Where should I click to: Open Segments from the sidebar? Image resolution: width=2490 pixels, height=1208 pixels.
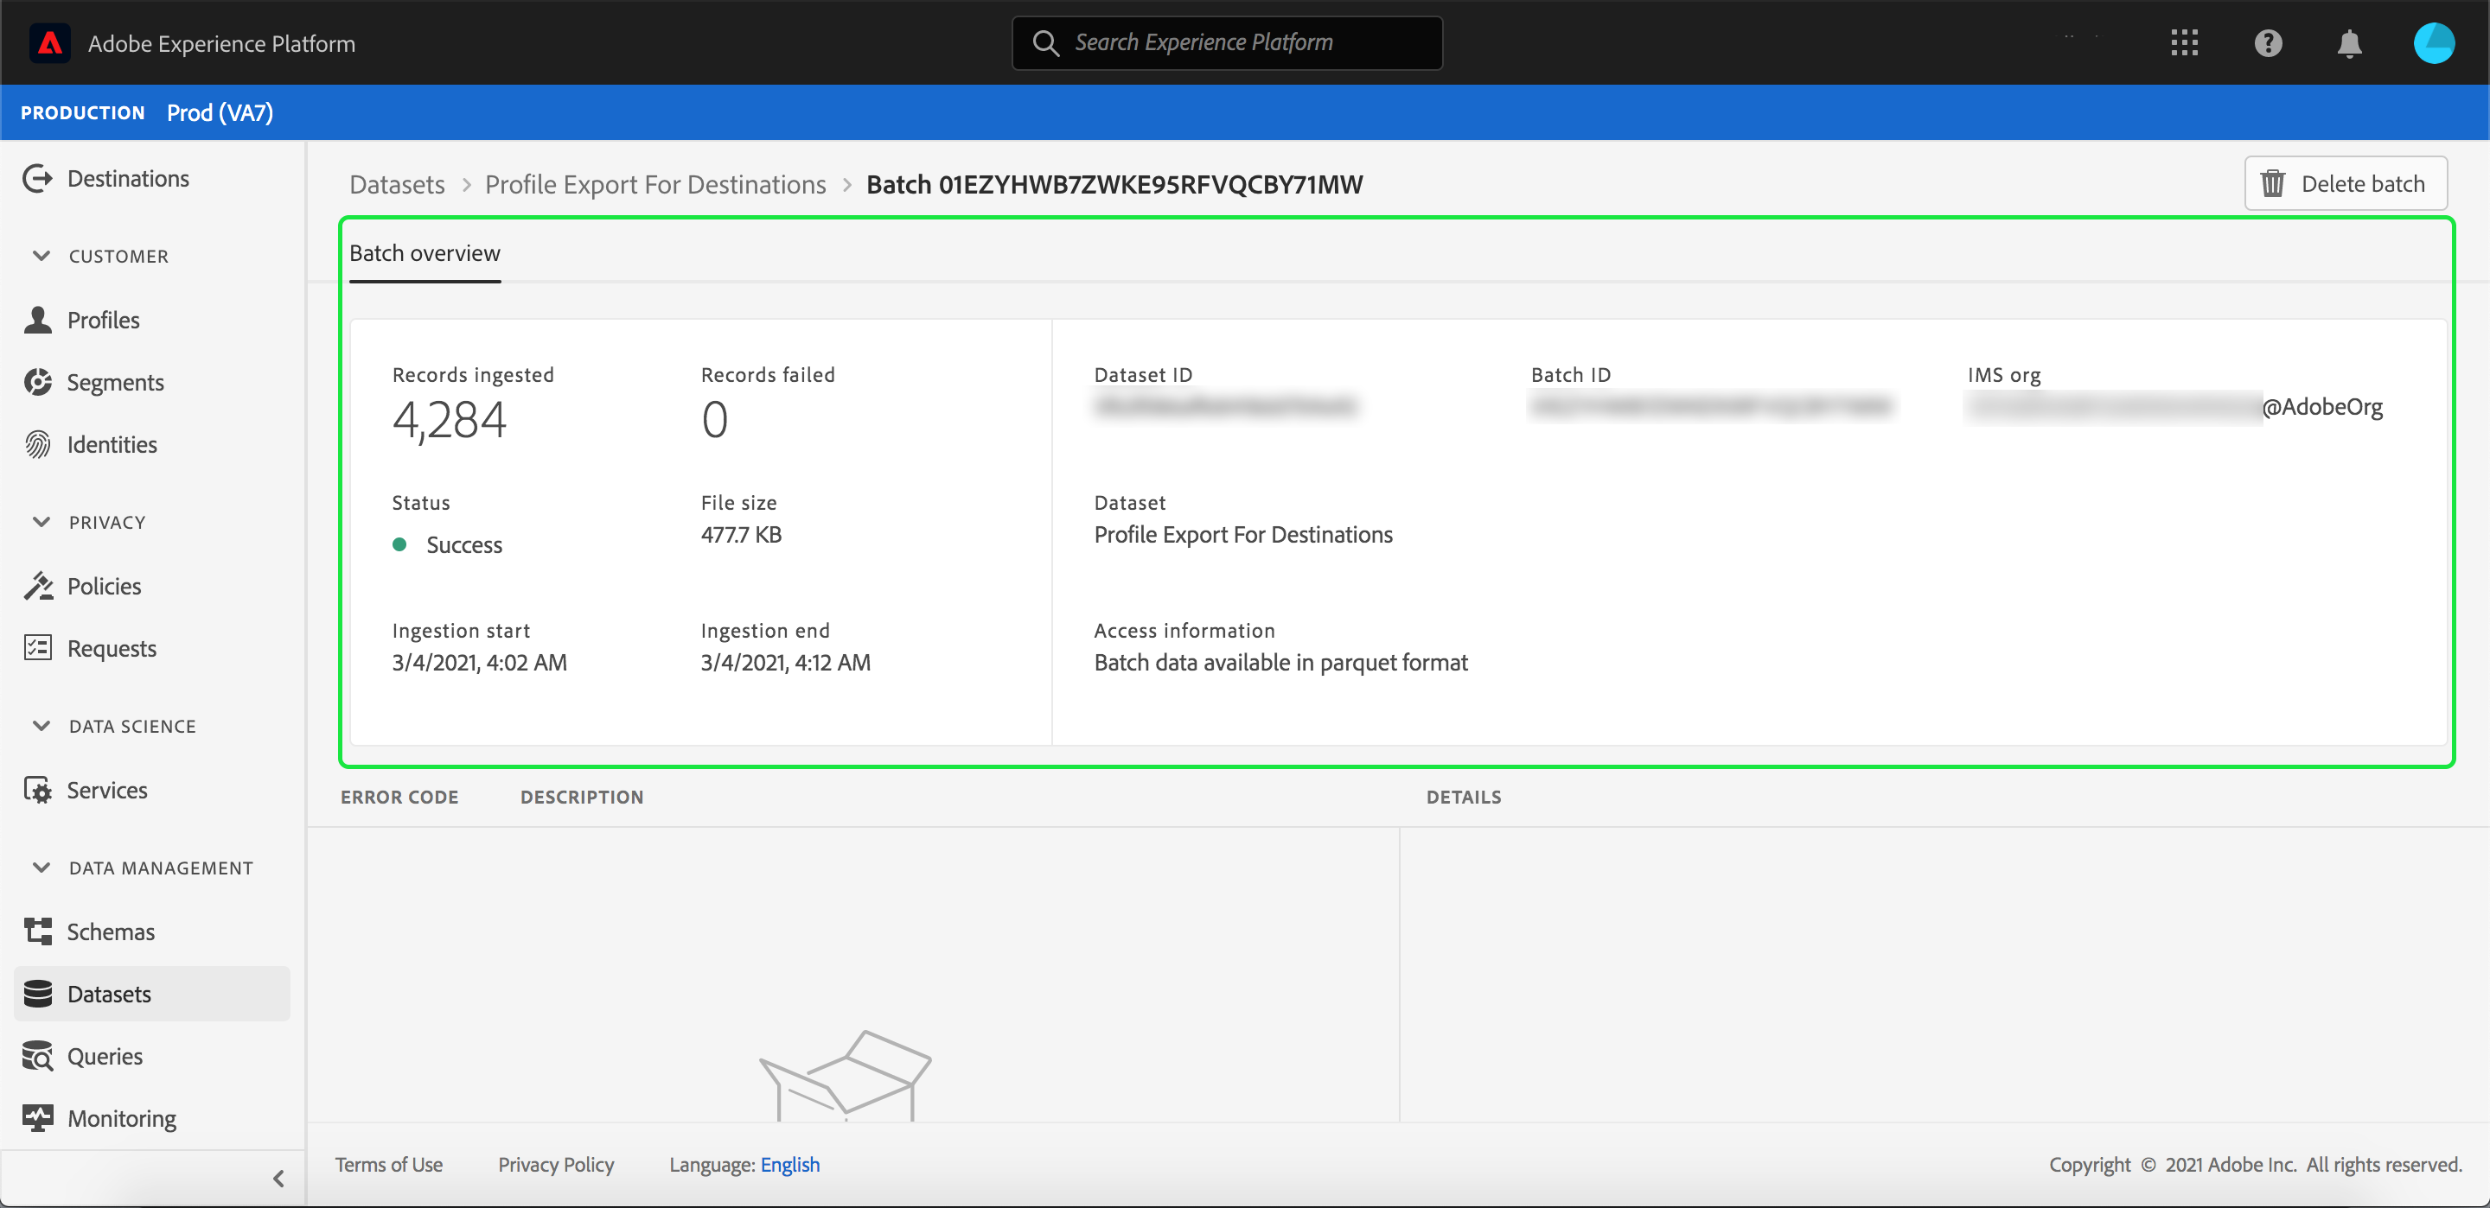click(115, 383)
